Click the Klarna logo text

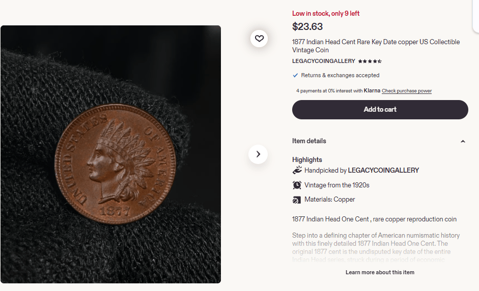(x=372, y=90)
